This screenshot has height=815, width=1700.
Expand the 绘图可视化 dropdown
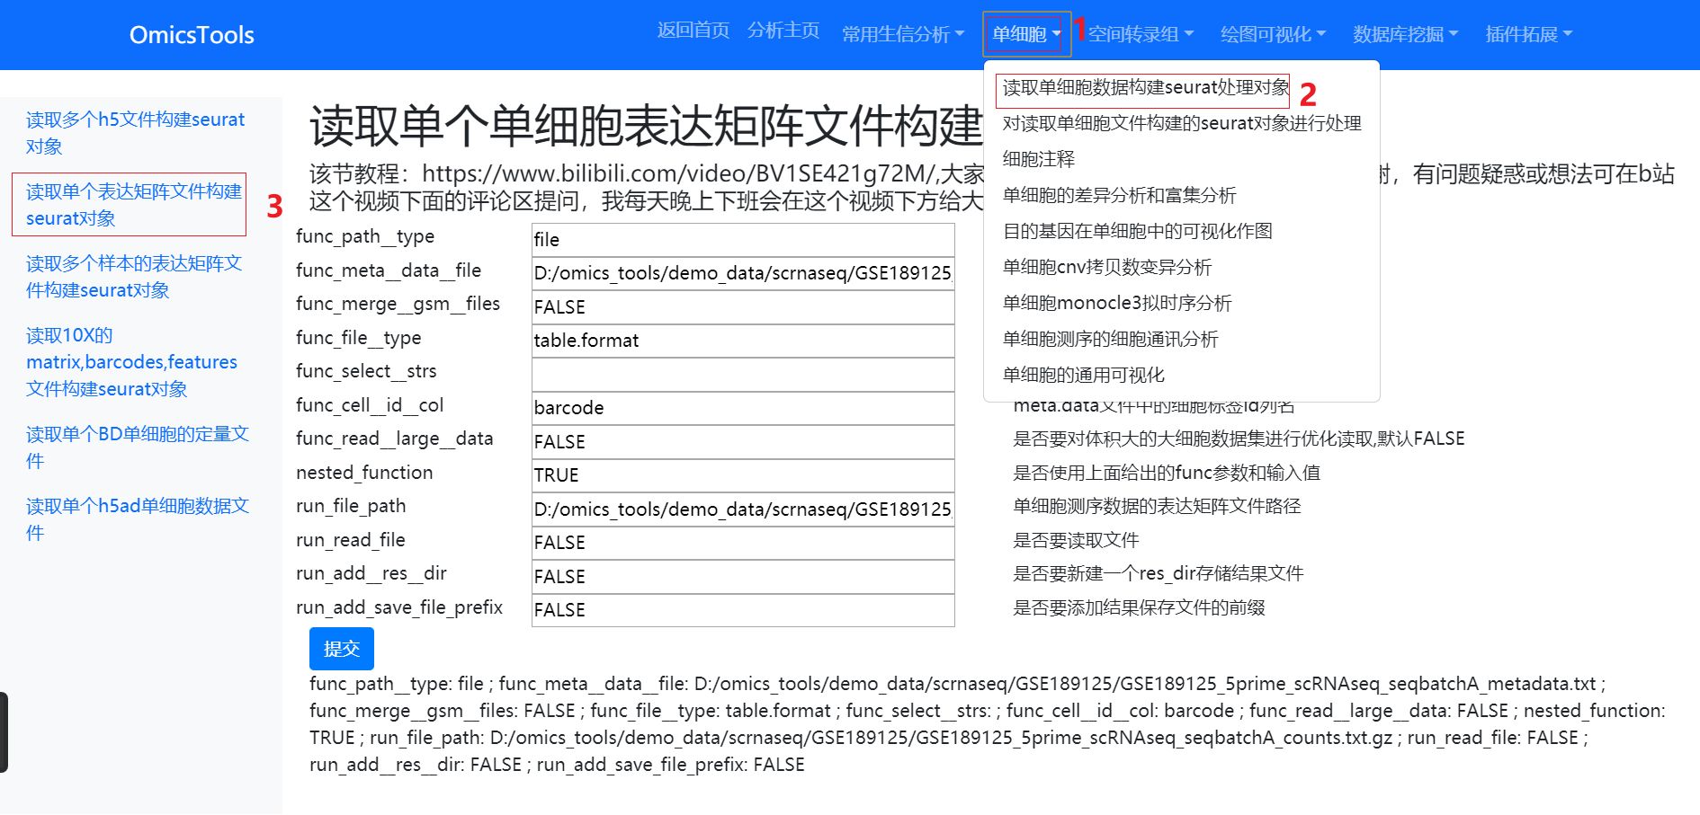click(1273, 34)
